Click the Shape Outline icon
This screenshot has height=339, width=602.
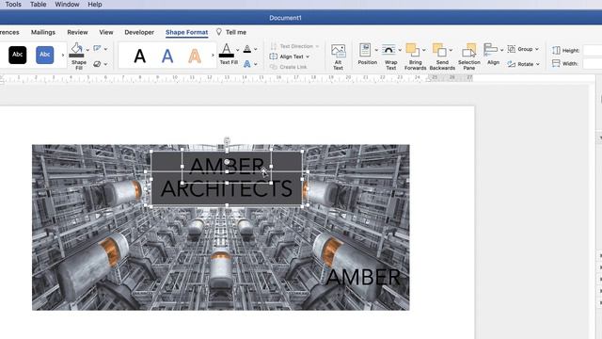(97, 48)
